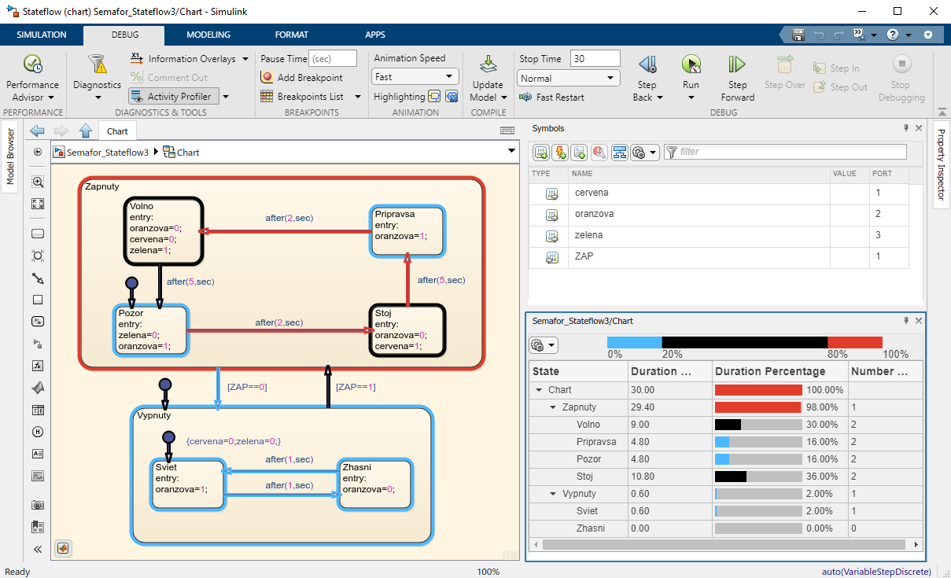Click in the Pause Time field
The width and height of the screenshot is (951, 578).
tap(333, 59)
